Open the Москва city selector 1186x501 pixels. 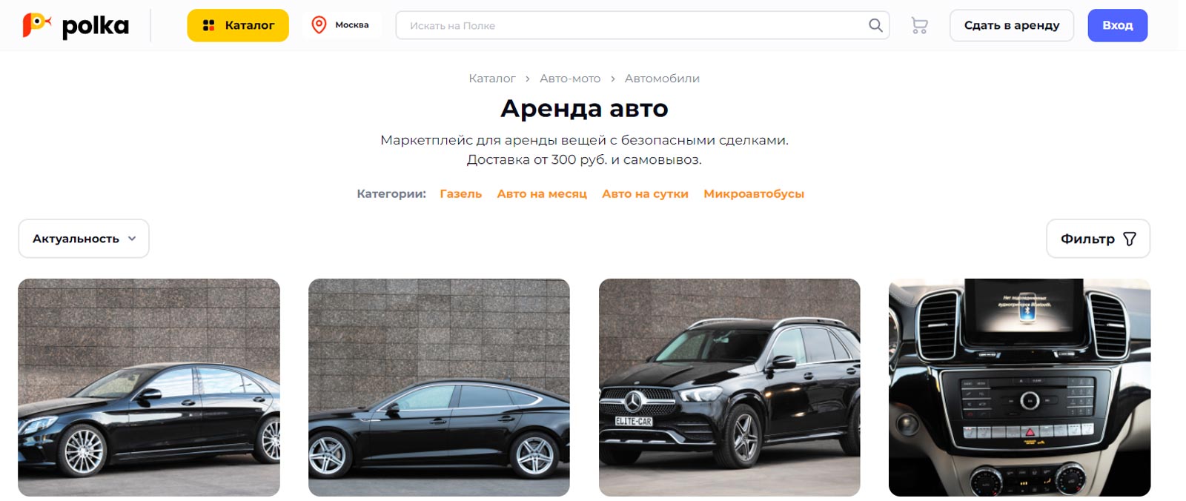[342, 25]
